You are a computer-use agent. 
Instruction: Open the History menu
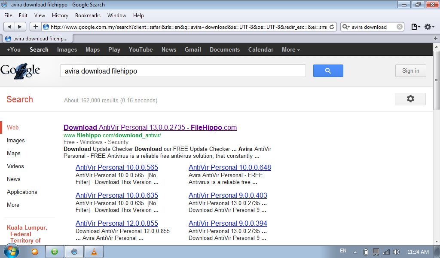click(60, 15)
